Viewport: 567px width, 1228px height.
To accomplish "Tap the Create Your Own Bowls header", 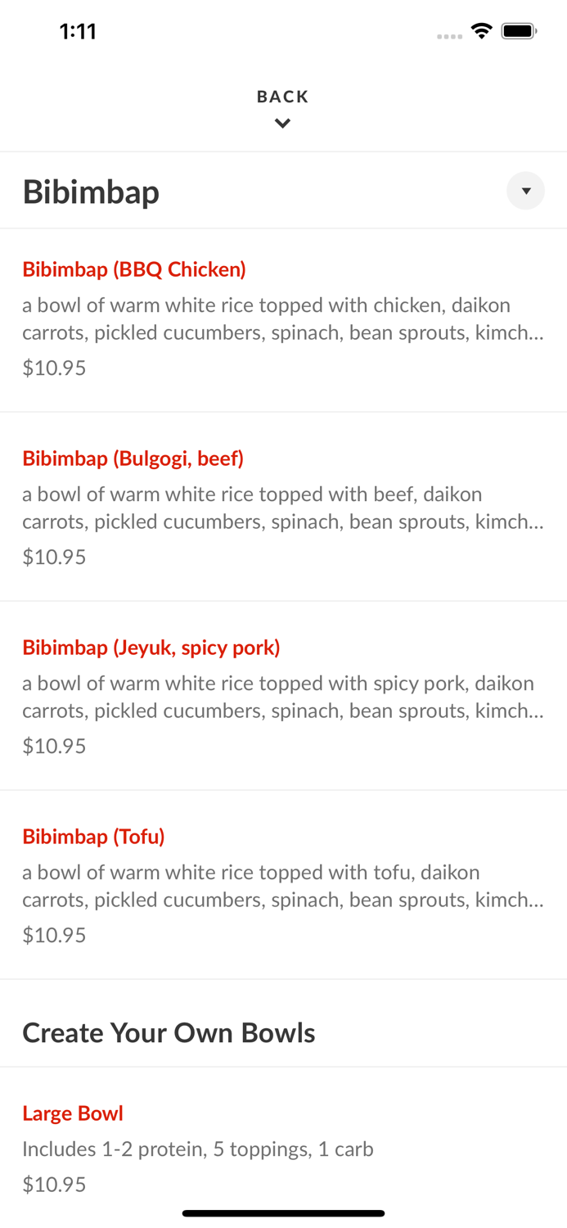I will (x=168, y=1032).
